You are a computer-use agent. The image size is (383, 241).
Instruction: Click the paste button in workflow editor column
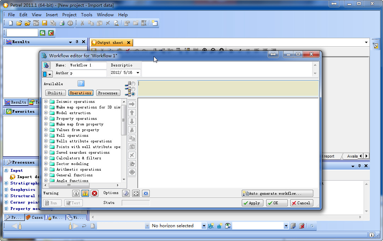[x=132, y=147]
